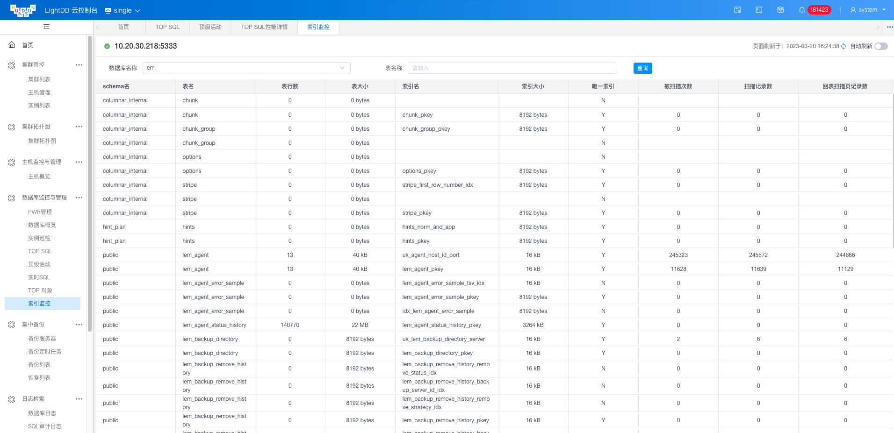Open the notification bell
The image size is (894, 433).
pos(802,10)
